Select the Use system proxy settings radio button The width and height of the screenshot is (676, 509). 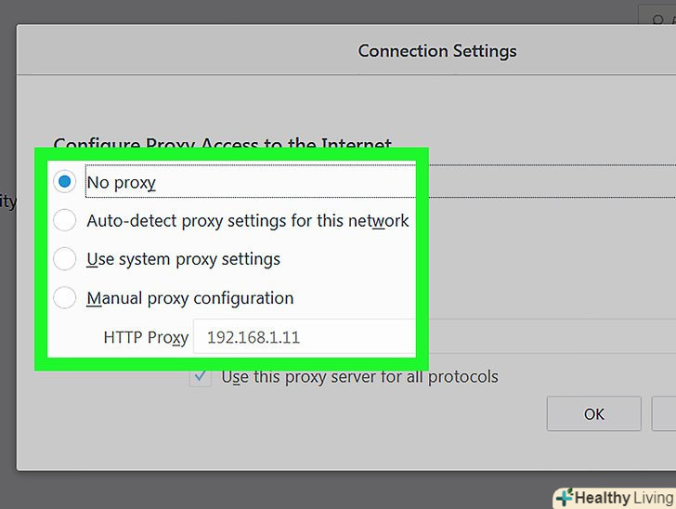(64, 259)
